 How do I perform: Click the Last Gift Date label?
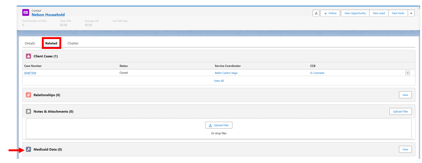point(120,20)
